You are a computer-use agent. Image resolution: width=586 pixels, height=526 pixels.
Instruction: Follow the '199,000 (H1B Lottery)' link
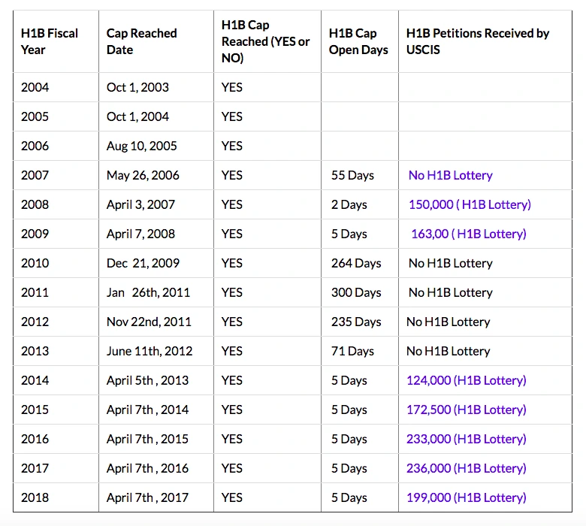coord(467,497)
